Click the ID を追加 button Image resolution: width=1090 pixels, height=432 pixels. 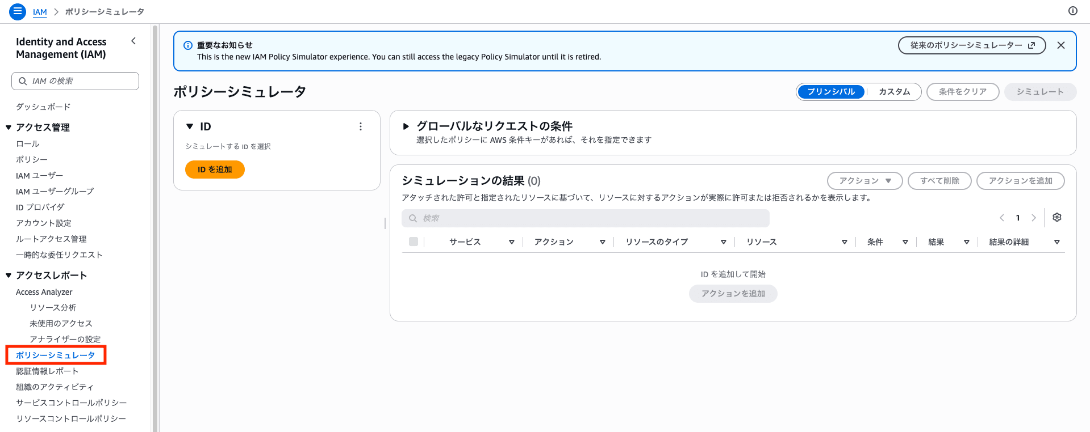point(215,170)
